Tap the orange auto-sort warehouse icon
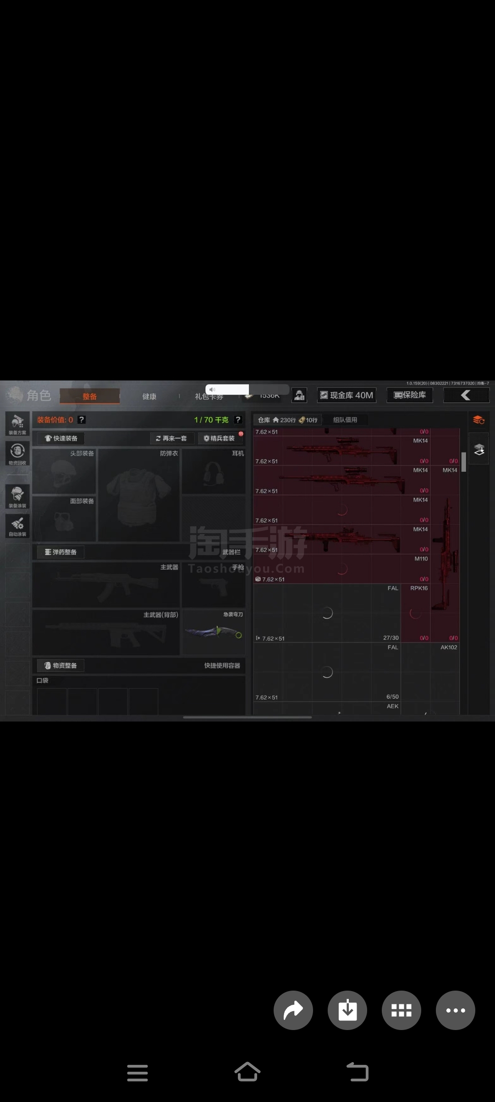Screen dimensions: 495x1102 [x=479, y=420]
